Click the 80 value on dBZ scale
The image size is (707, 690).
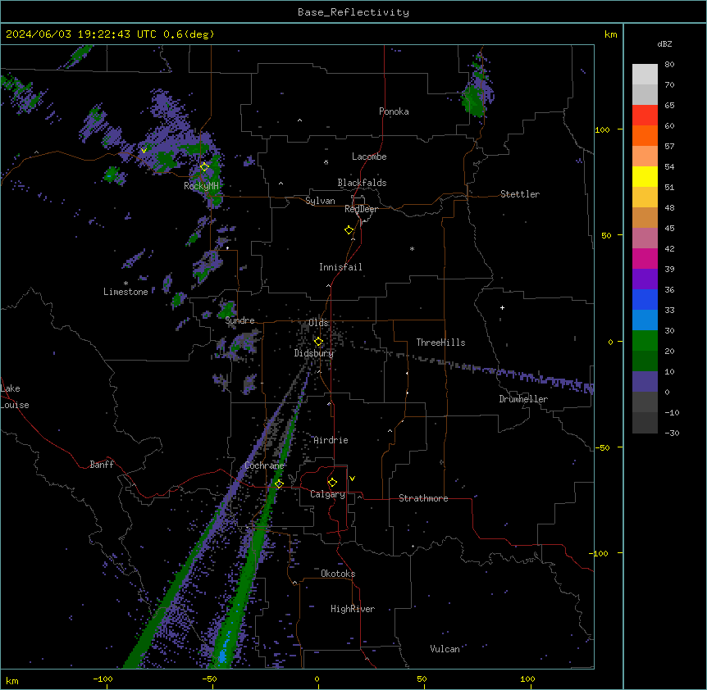(669, 65)
